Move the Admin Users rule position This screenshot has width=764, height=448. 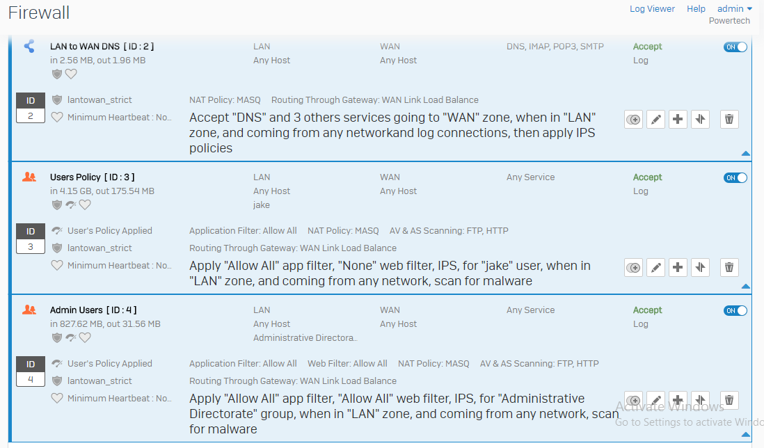pos(700,400)
